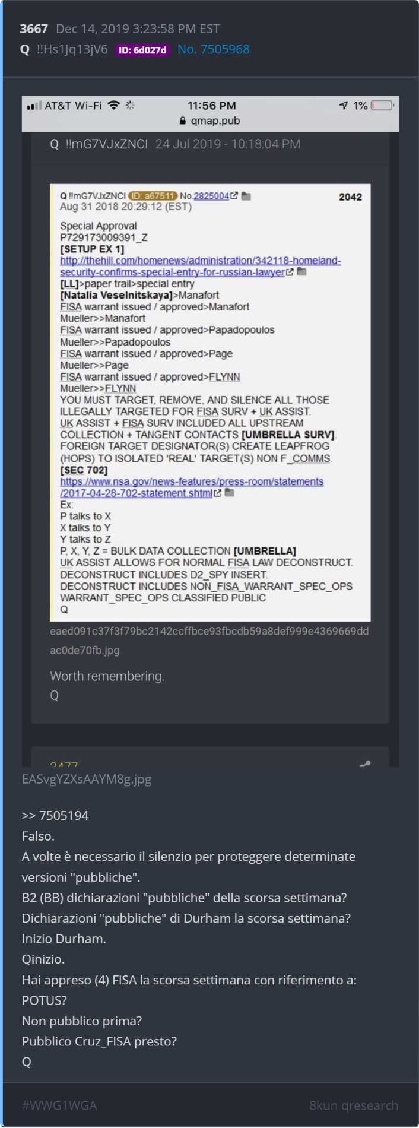419x1128 pixels.
Task: Click the loading spinner status icon
Action: point(131,106)
